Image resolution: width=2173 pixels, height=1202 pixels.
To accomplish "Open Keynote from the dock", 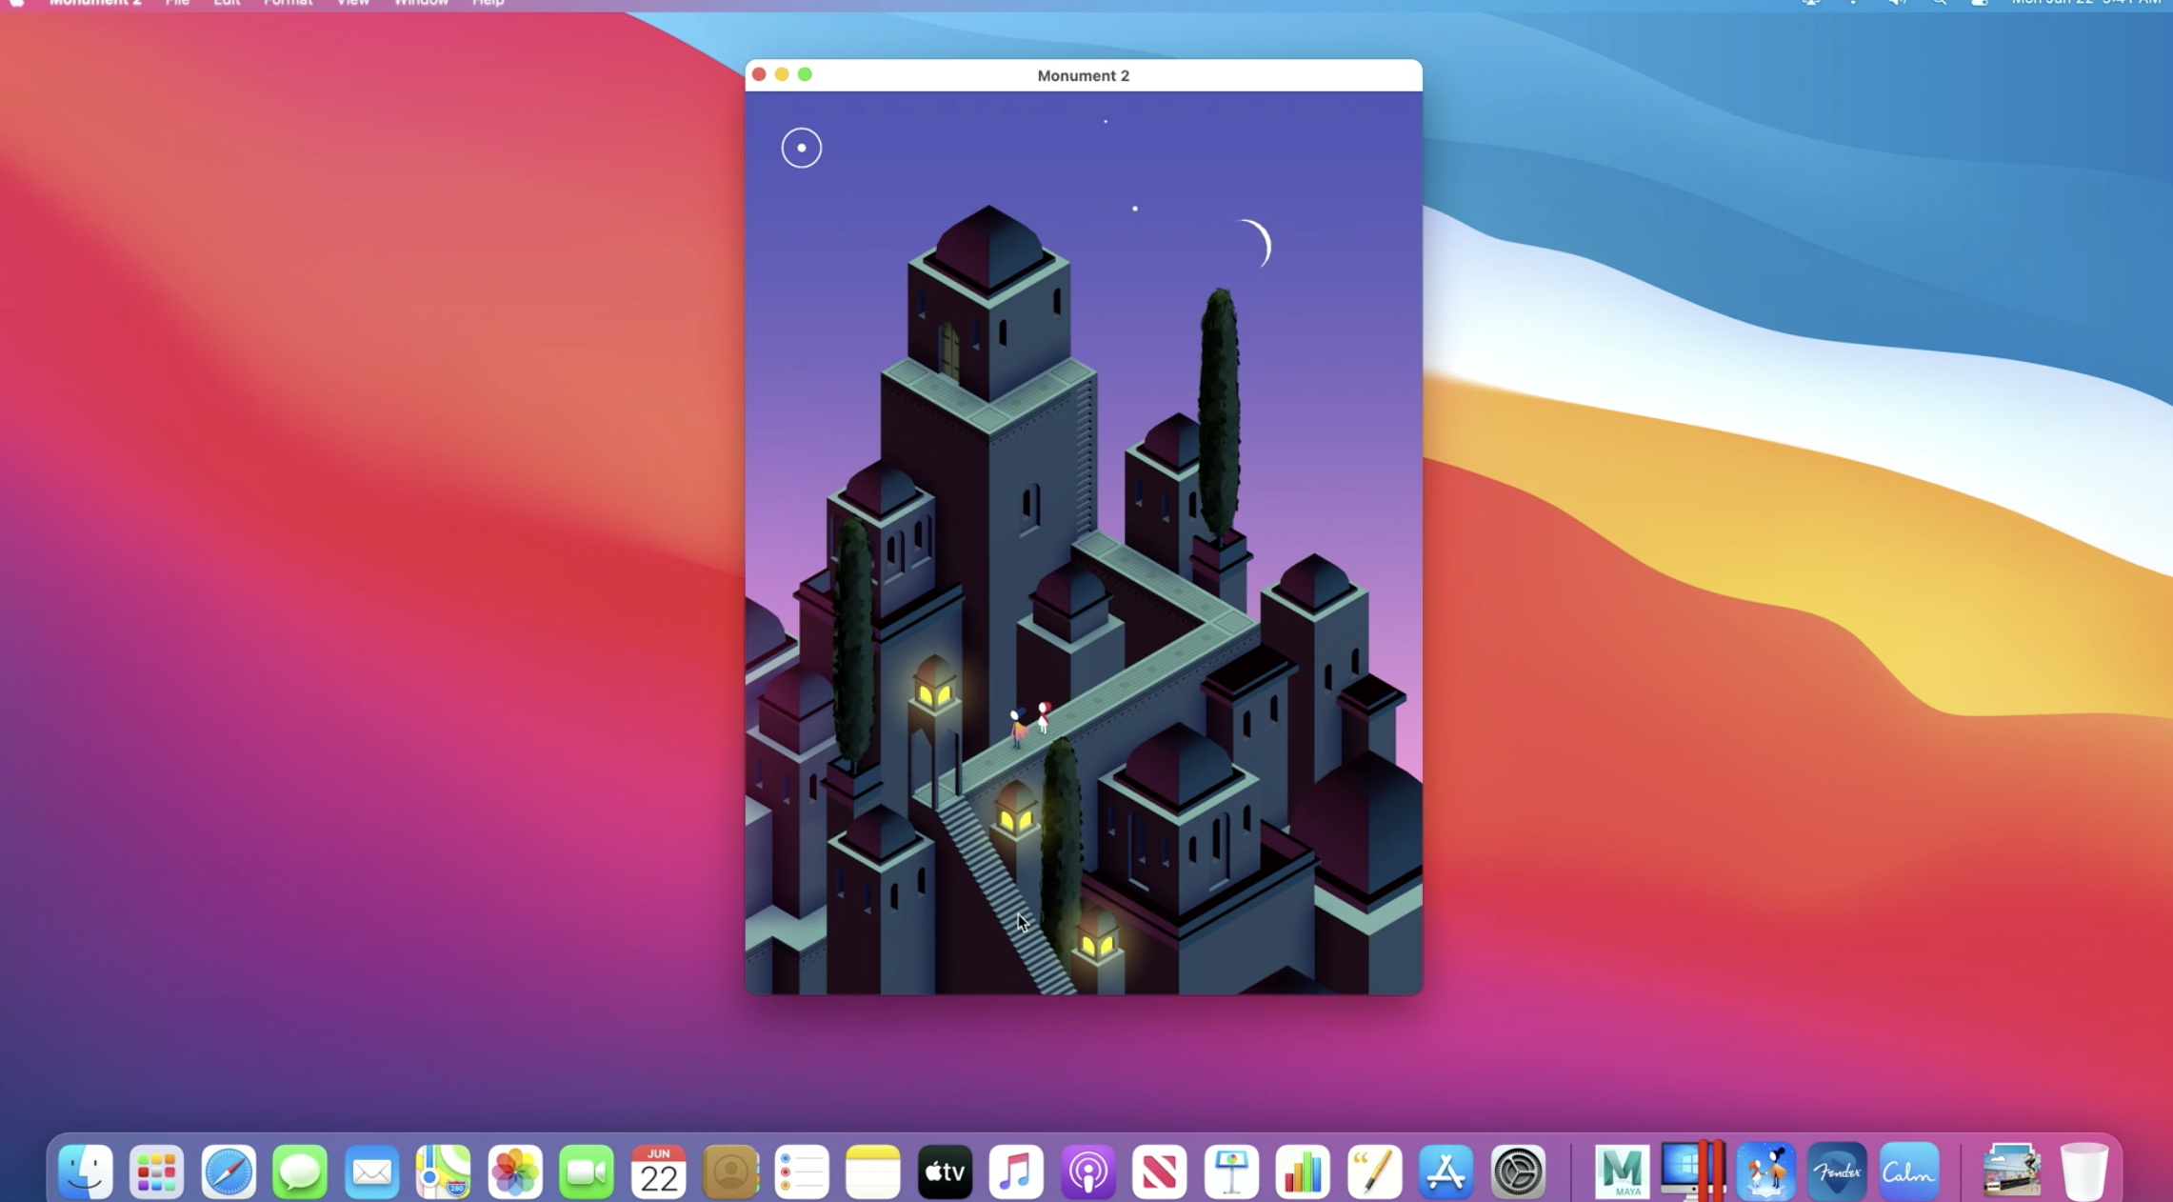I will click(x=1231, y=1171).
